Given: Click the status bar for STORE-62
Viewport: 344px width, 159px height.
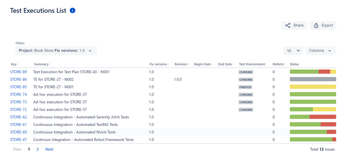Looking at the screenshot, I should [x=313, y=117].
